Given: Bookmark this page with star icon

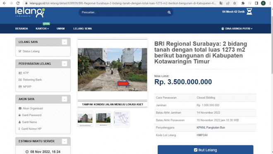Looking at the screenshot, I should pyautogui.click(x=235, y=3).
